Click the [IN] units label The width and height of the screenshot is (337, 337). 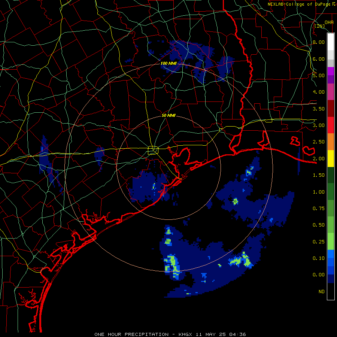pyautogui.click(x=320, y=26)
